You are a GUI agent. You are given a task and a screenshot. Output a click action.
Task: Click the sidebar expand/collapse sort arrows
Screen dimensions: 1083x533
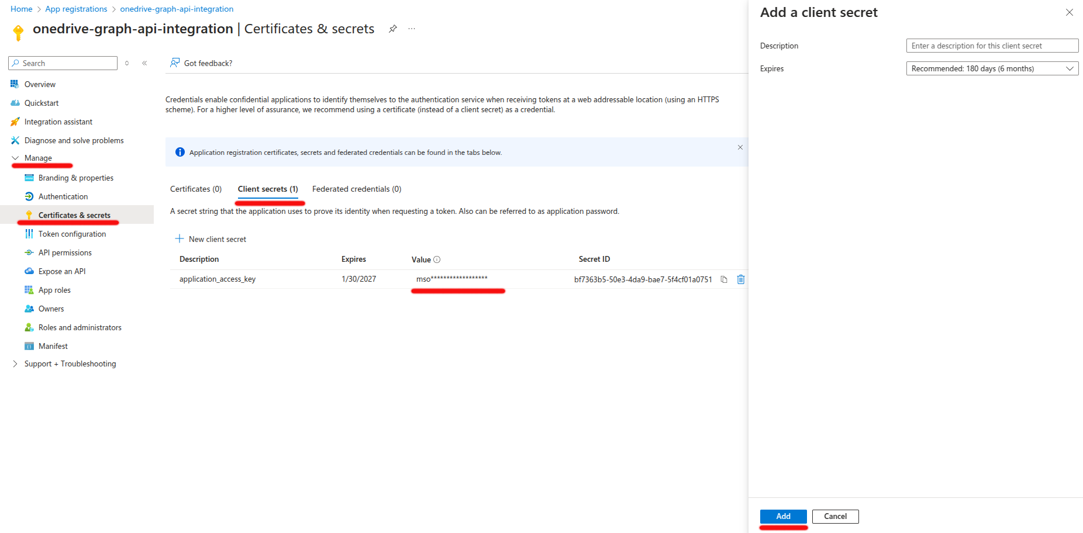(x=127, y=63)
